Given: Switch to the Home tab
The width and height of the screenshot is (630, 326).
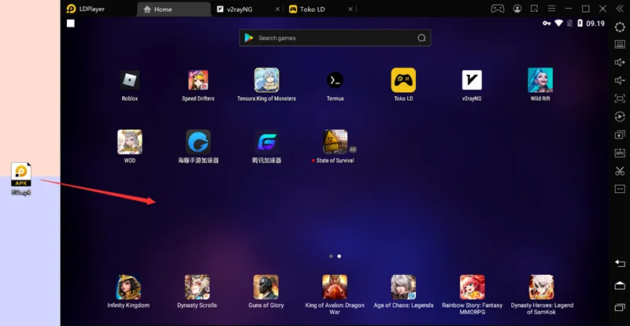Looking at the screenshot, I should coord(173,9).
